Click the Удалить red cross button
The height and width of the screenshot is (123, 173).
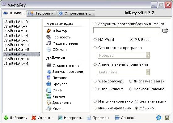click(42, 118)
